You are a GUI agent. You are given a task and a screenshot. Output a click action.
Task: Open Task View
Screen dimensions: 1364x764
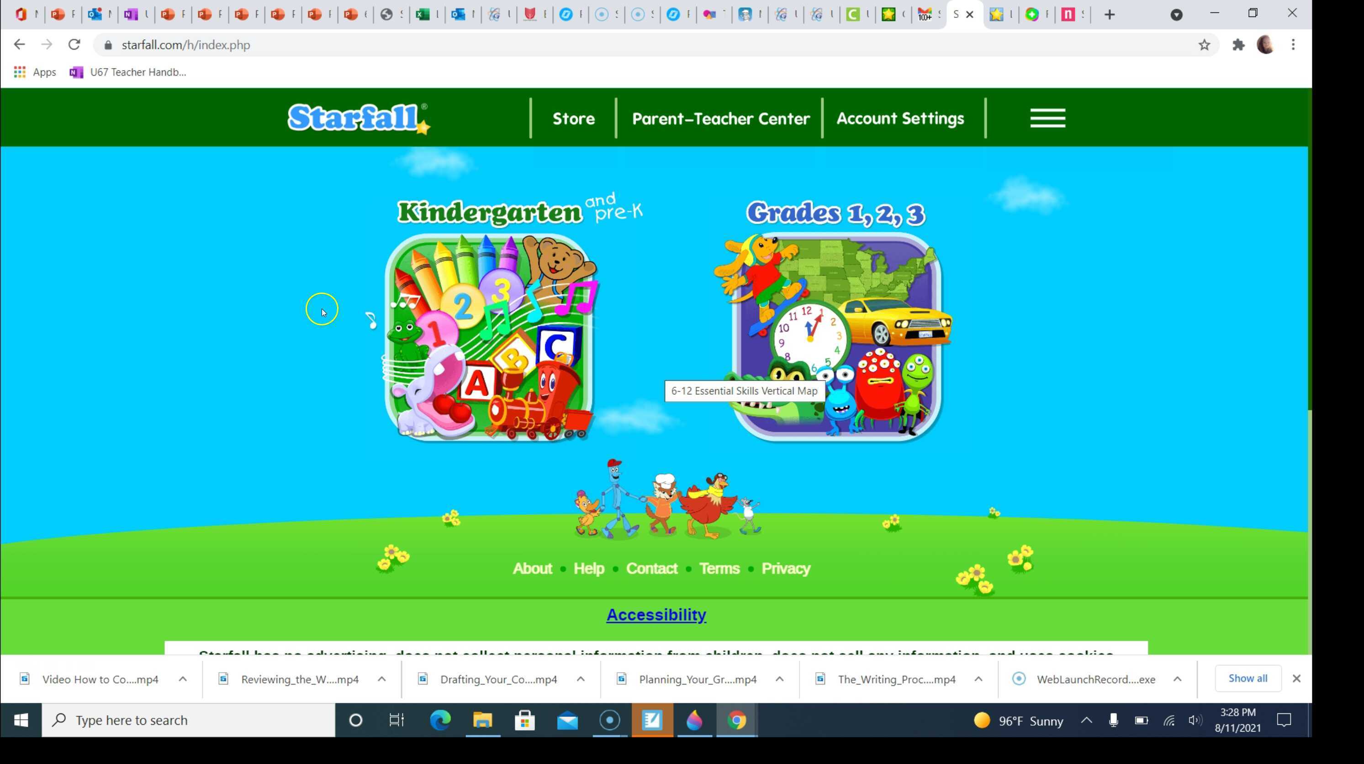(x=397, y=720)
